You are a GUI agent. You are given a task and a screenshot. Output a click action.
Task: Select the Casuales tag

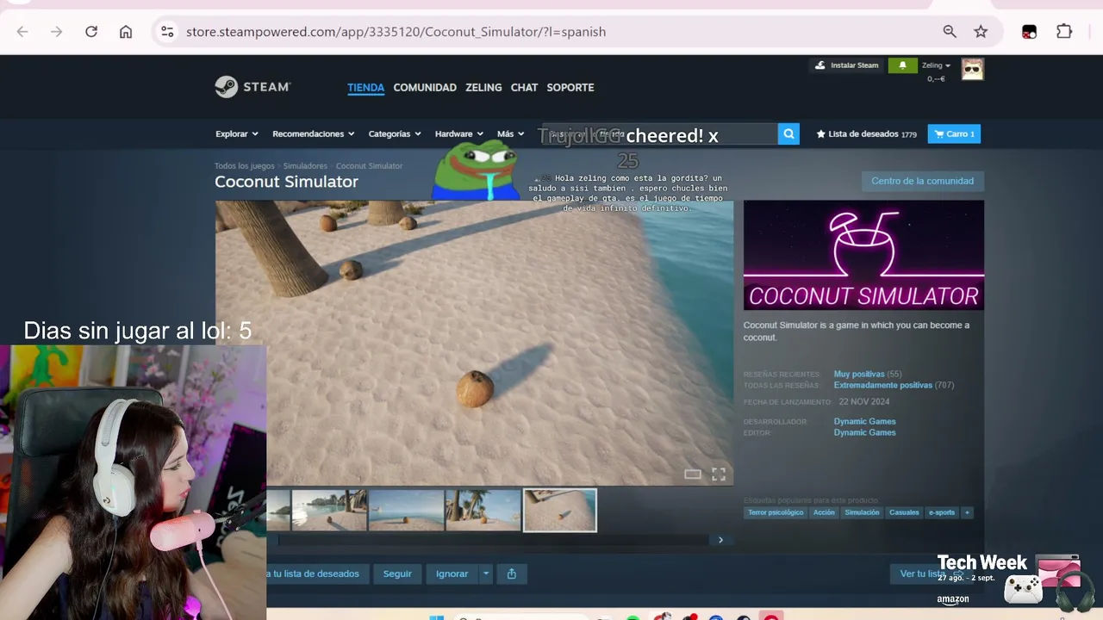pyautogui.click(x=904, y=512)
